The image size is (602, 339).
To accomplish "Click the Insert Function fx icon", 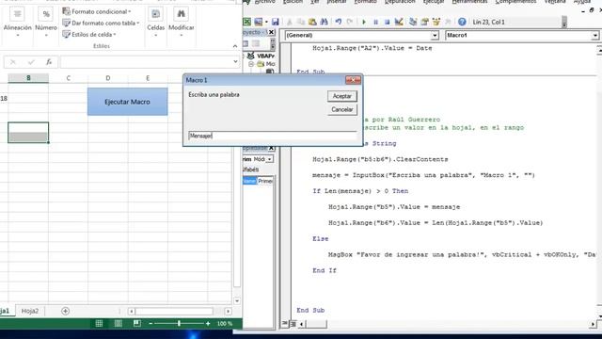I will click(x=49, y=62).
